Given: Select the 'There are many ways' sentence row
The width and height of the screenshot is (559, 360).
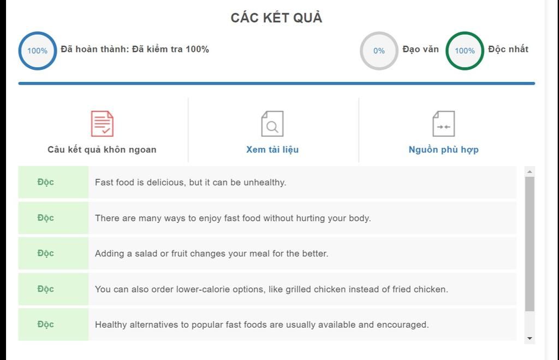Looking at the screenshot, I should 267,217.
